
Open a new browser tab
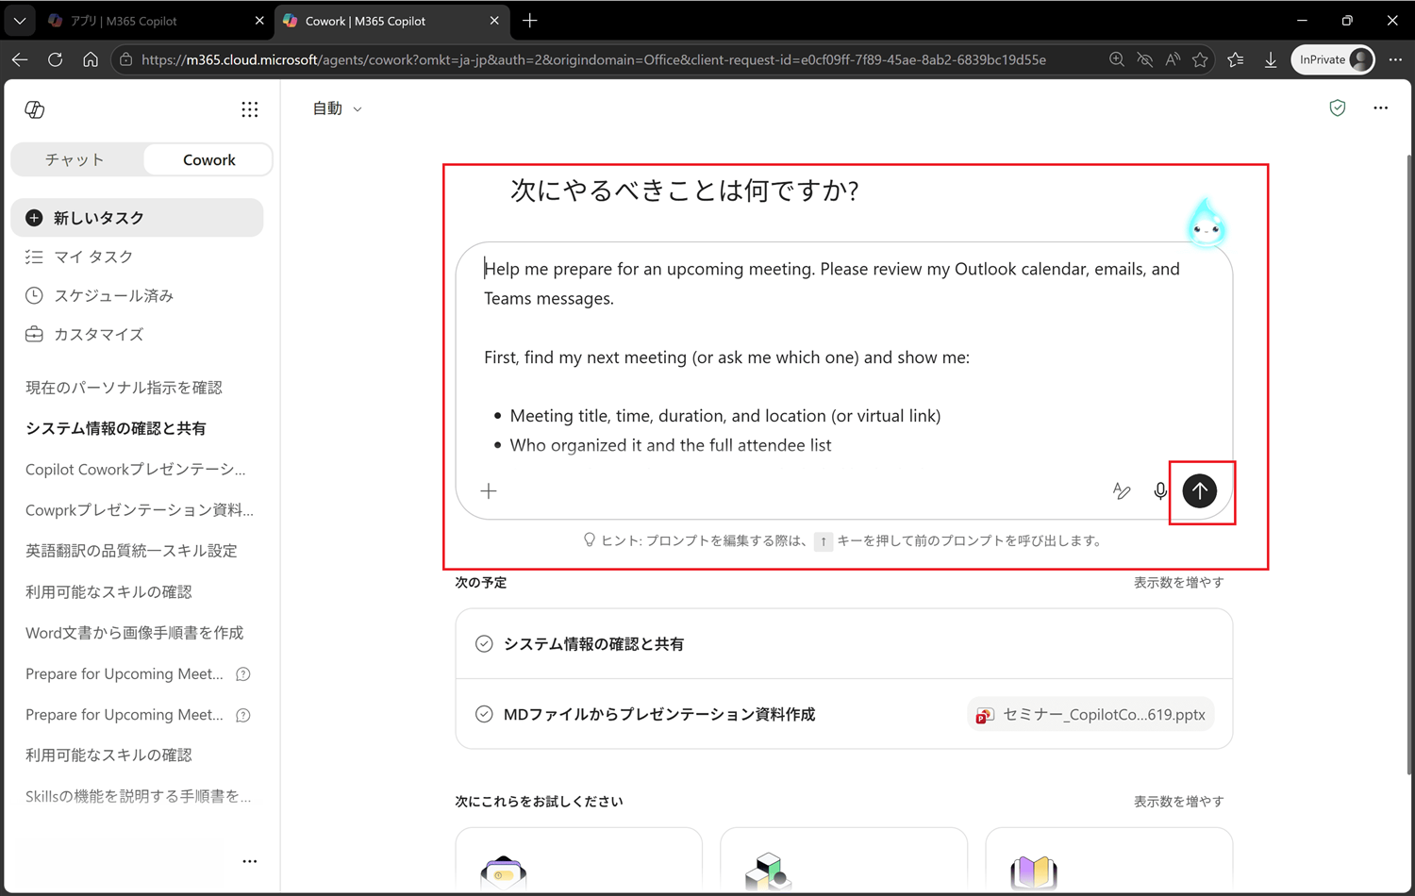530,20
